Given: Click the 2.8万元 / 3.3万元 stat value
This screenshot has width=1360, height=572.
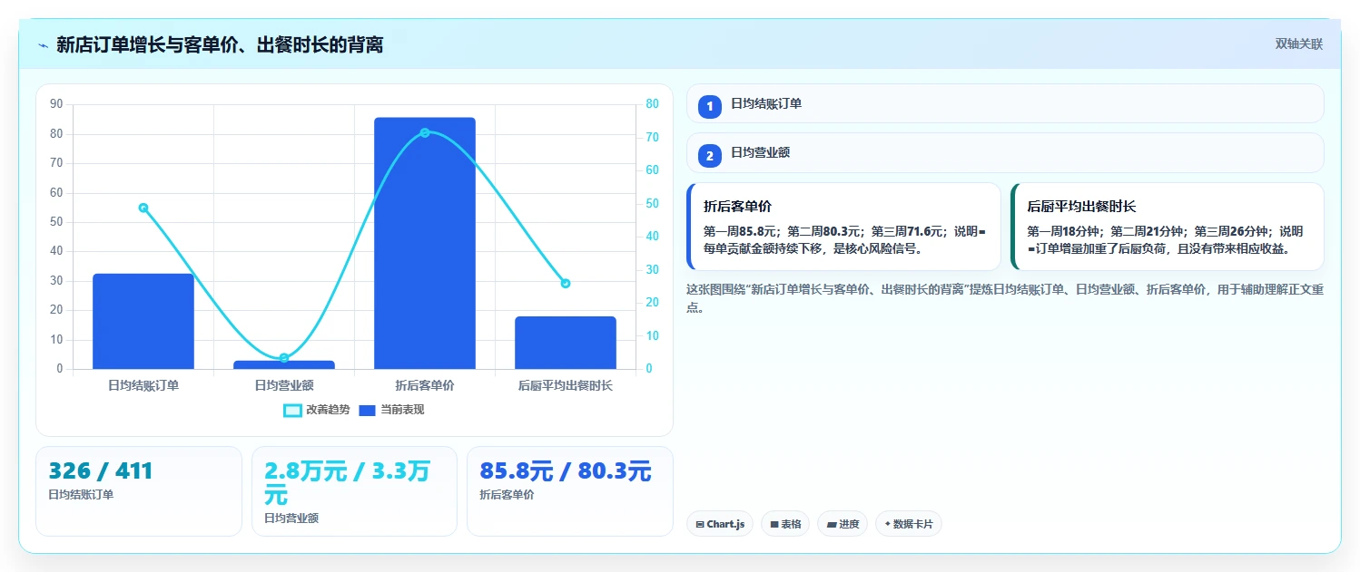Looking at the screenshot, I should point(347,483).
